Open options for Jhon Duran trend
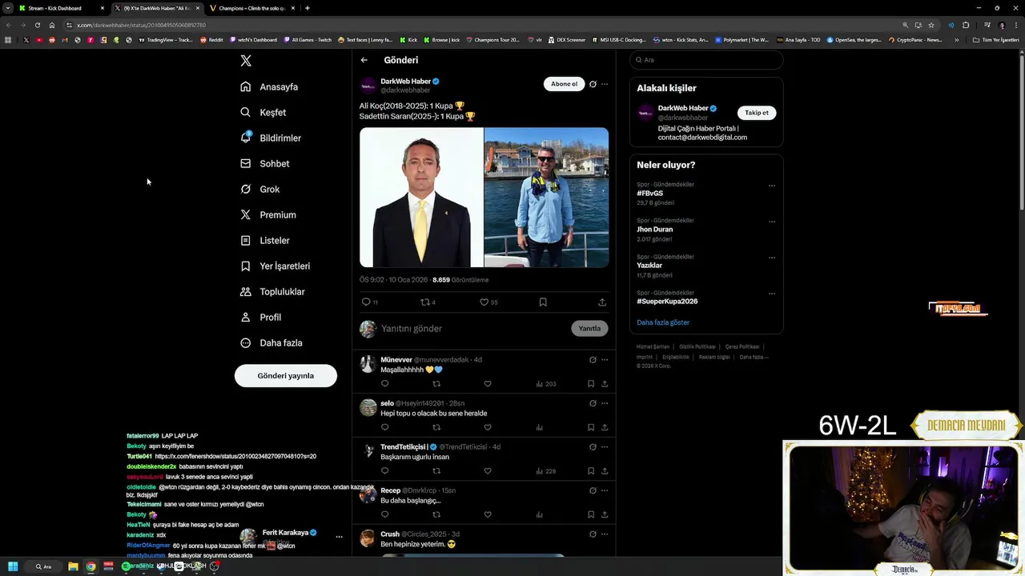This screenshot has width=1025, height=576. [772, 222]
